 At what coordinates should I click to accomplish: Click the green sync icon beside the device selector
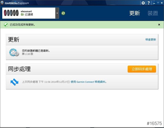[x=63, y=13]
